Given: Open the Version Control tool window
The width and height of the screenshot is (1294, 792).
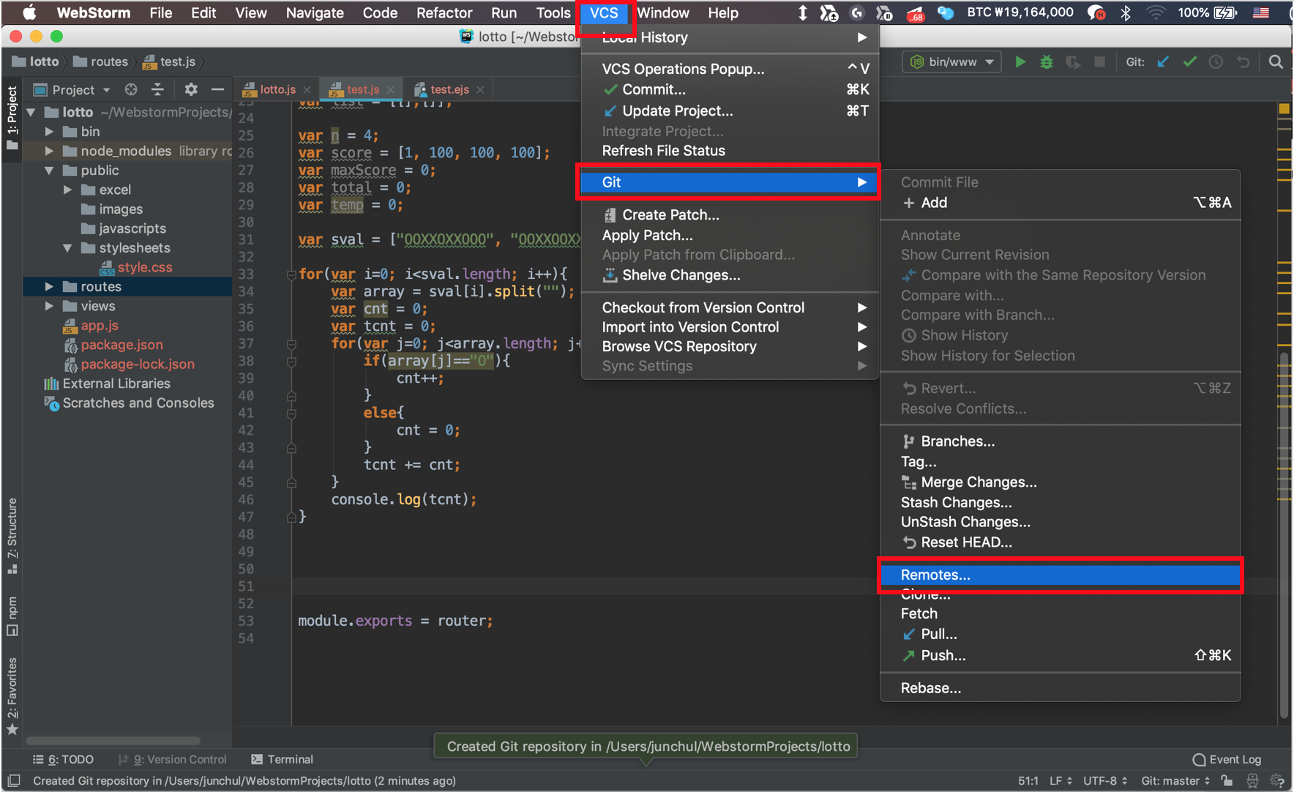Looking at the screenshot, I should click(x=173, y=759).
